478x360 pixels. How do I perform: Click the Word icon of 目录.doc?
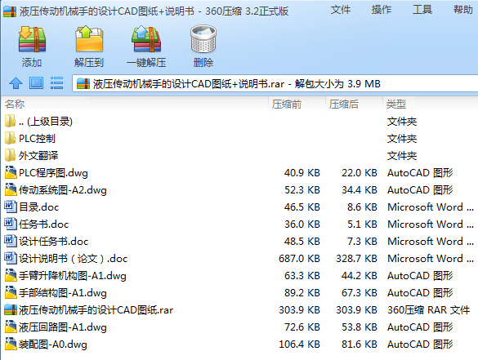tap(11, 207)
